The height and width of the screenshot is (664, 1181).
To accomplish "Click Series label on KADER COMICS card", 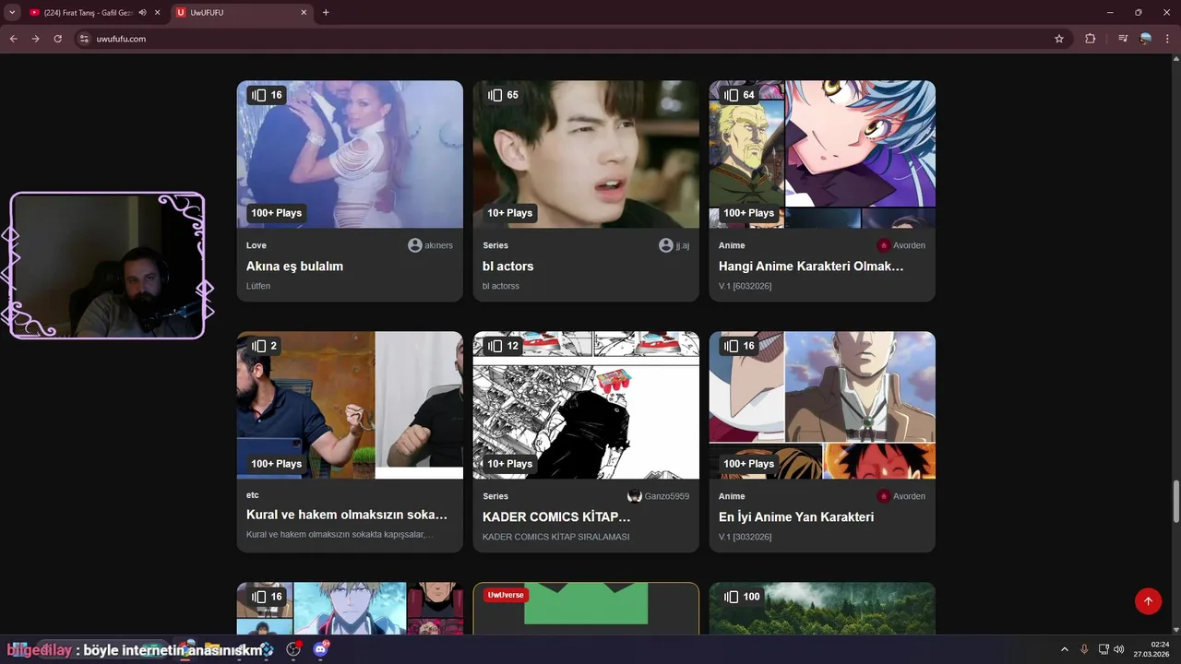I will coord(495,496).
